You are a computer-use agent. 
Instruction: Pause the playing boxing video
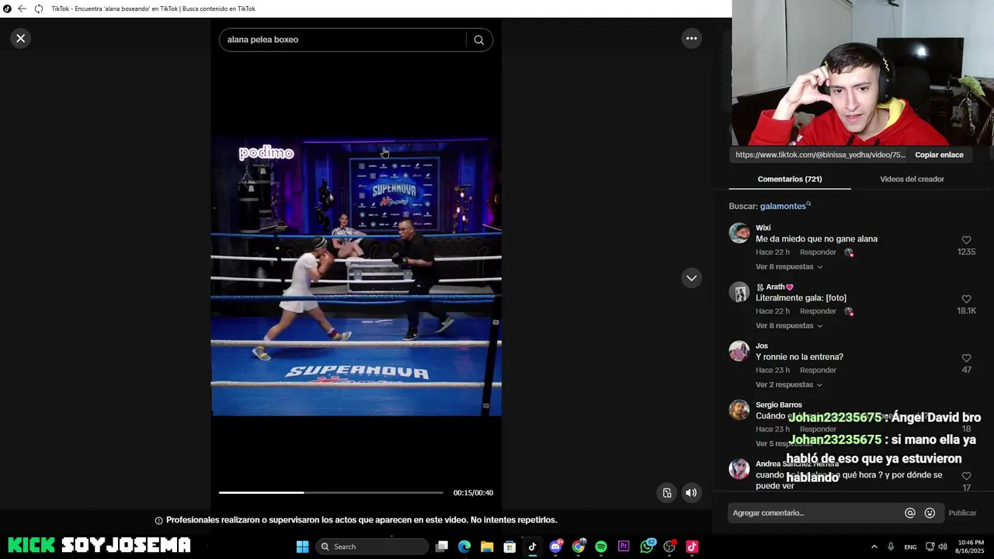356,276
